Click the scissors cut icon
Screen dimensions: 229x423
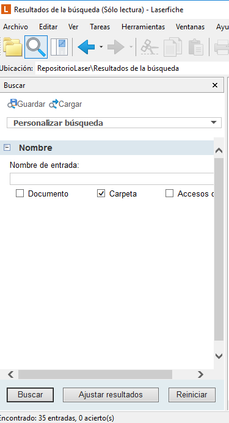pyautogui.click(x=150, y=47)
